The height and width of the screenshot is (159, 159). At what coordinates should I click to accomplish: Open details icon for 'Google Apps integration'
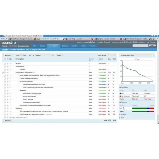pos(8,73)
